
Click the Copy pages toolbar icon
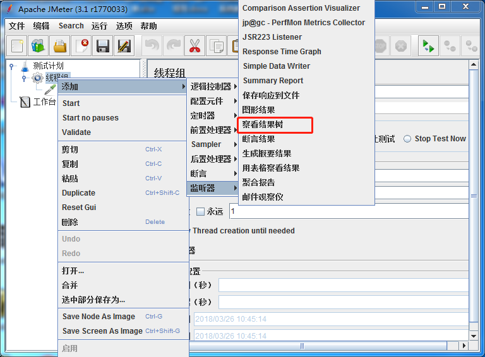click(x=216, y=46)
